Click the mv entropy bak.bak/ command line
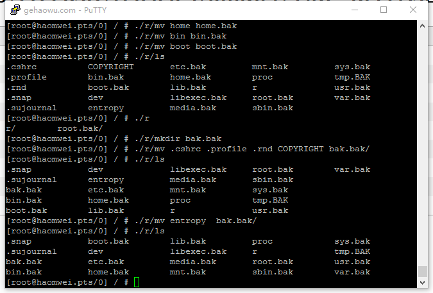 (x=132, y=221)
